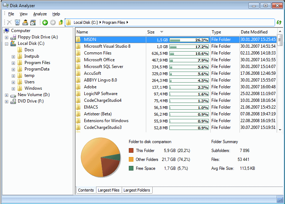This screenshot has width=285, height=204.
Task: Collapse the Local Disk (C:) tree node
Action: coord(6,44)
